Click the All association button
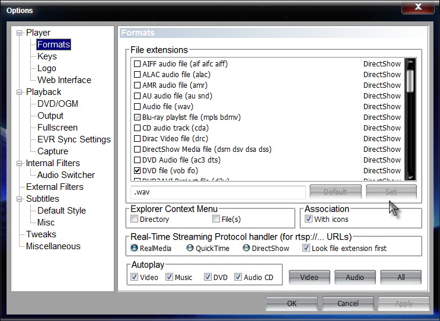This screenshot has height=321, width=440. click(x=401, y=278)
